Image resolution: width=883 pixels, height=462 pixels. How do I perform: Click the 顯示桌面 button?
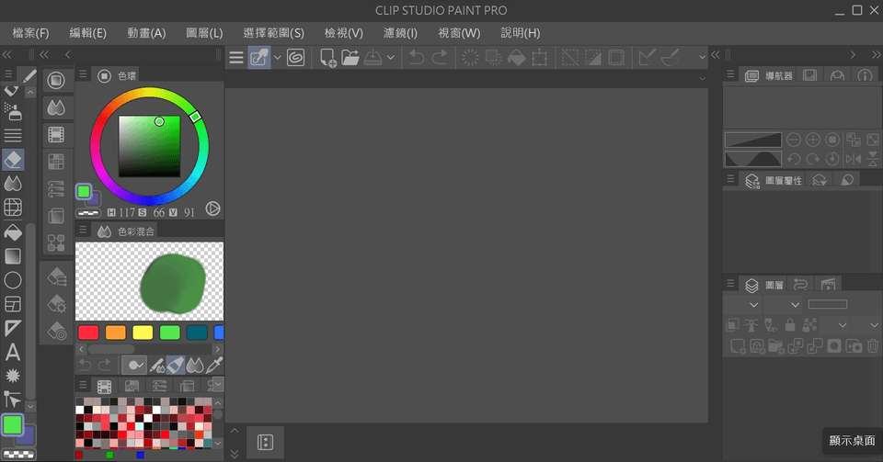pyautogui.click(x=852, y=441)
